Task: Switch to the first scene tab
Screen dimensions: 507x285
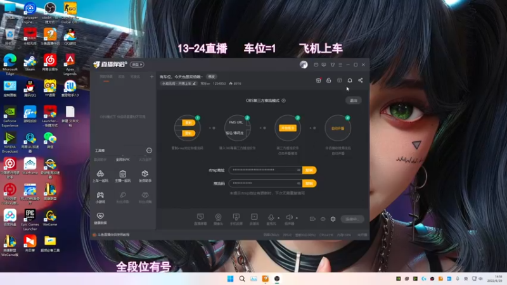Action: [106, 77]
